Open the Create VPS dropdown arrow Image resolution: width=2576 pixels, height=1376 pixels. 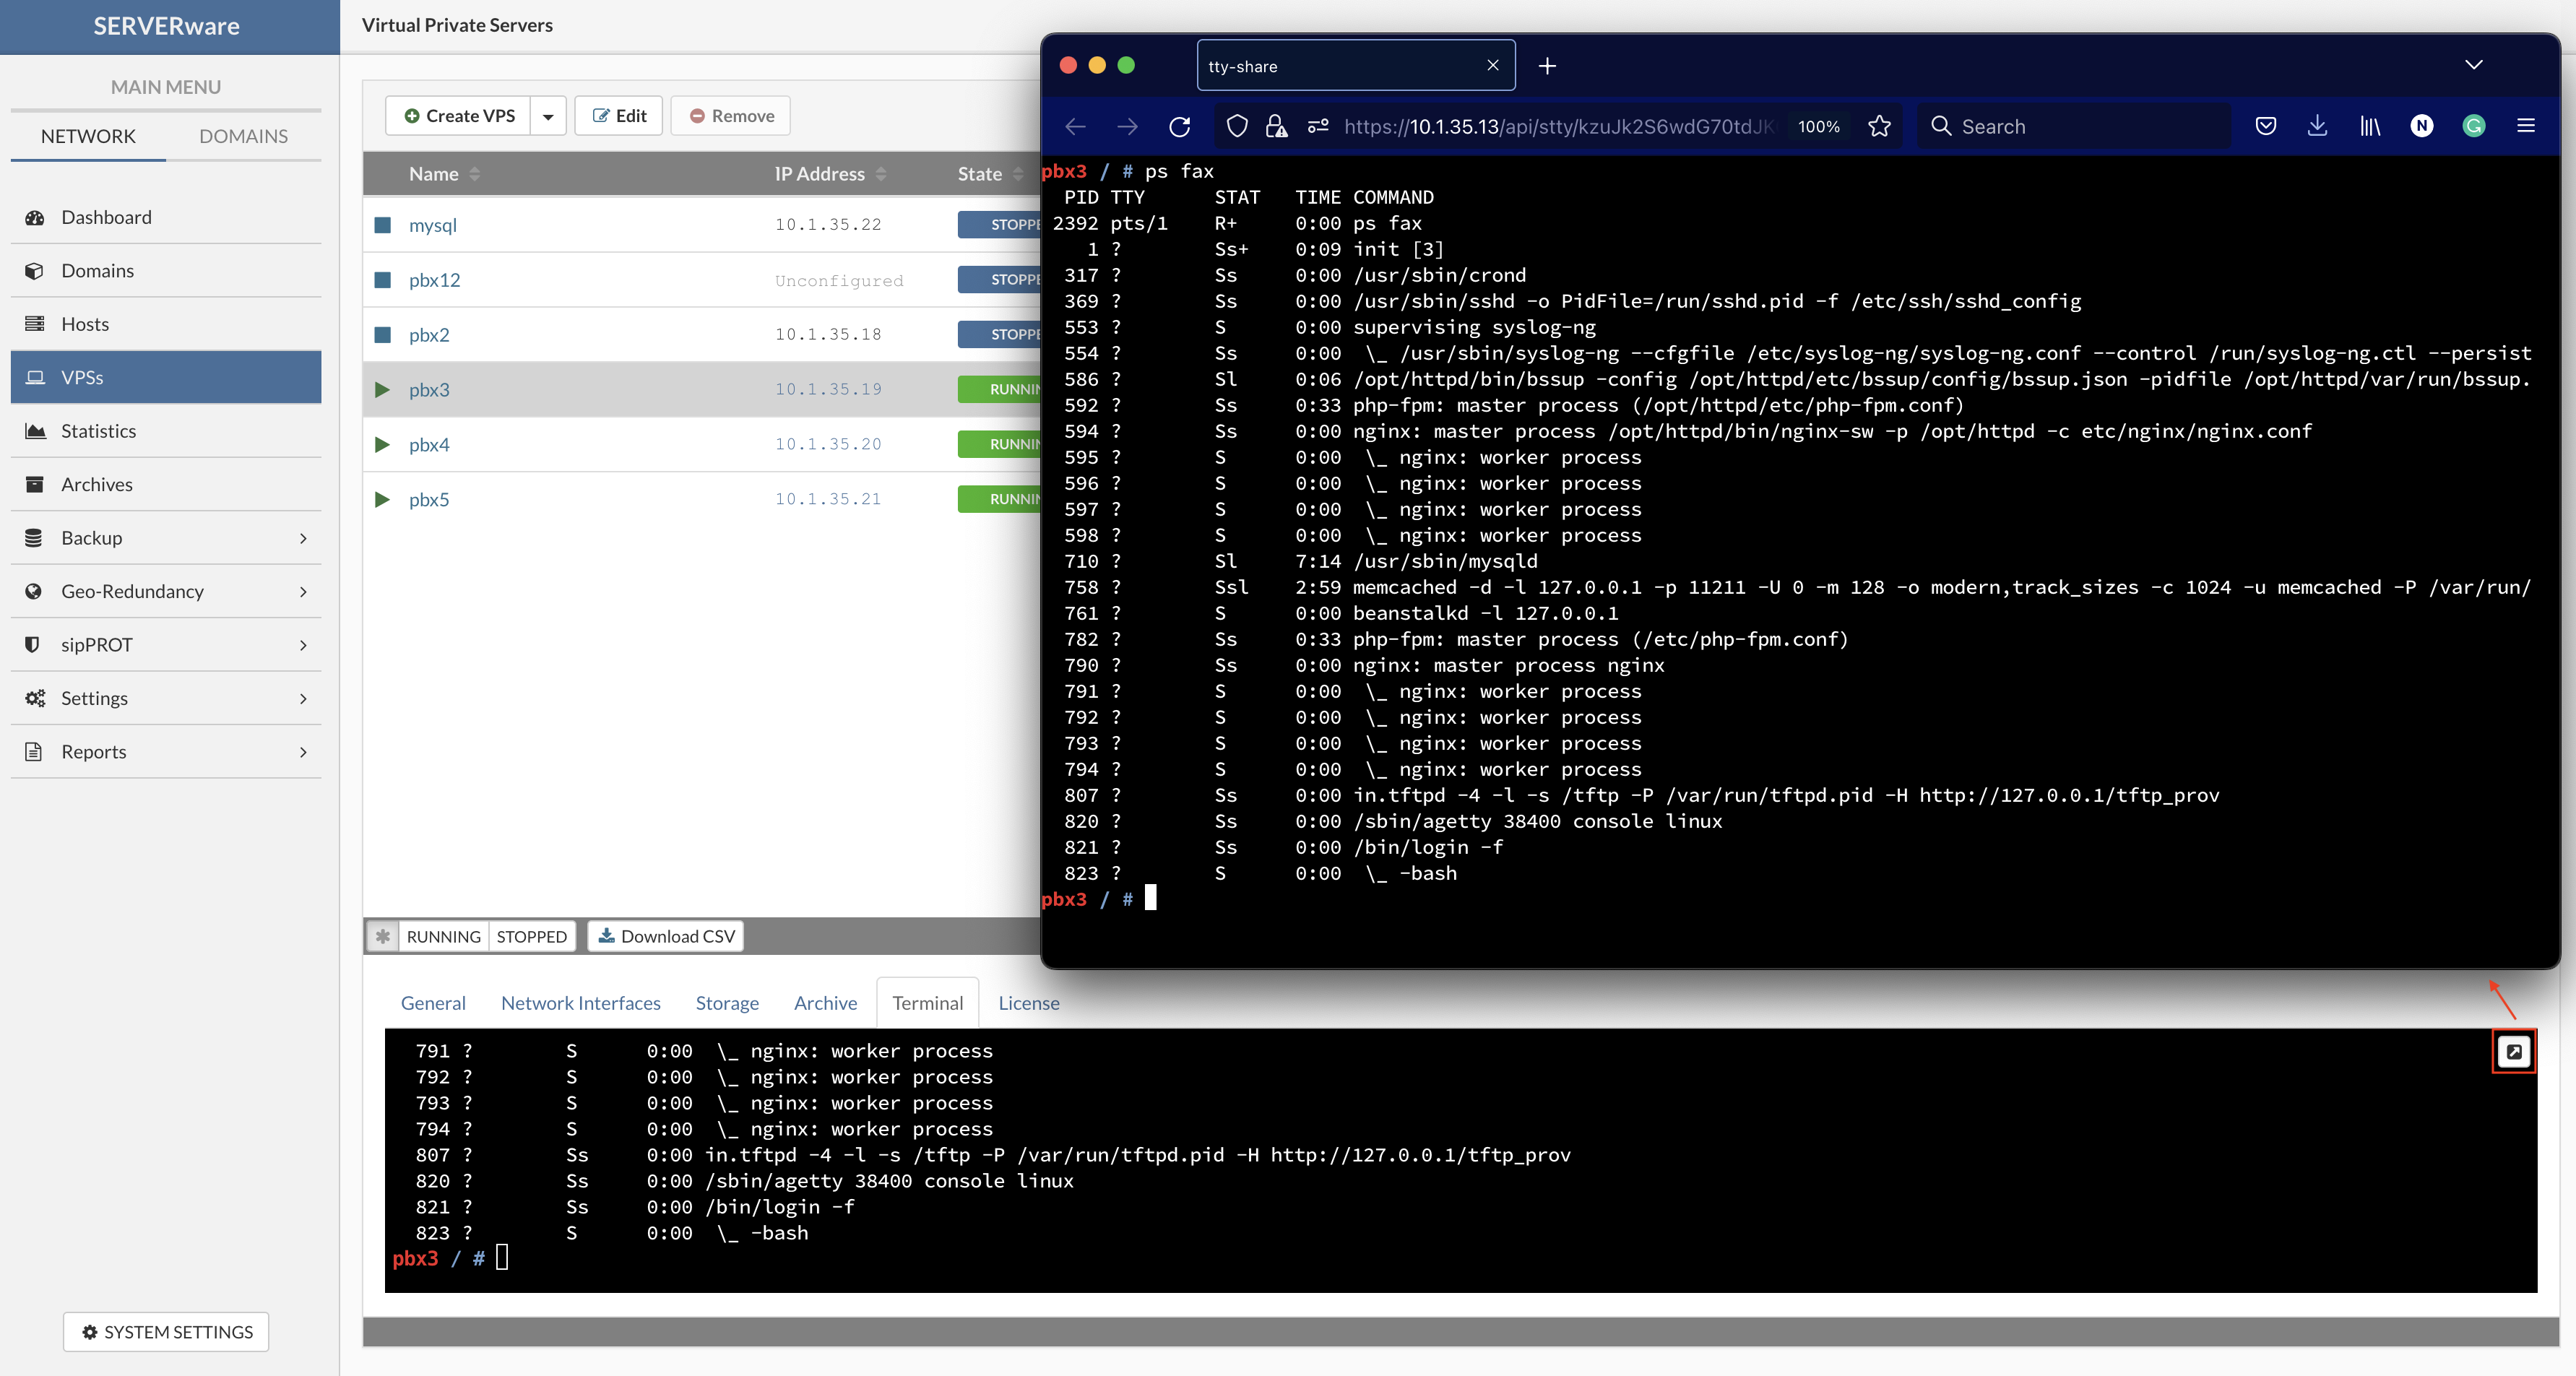pyautogui.click(x=548, y=116)
